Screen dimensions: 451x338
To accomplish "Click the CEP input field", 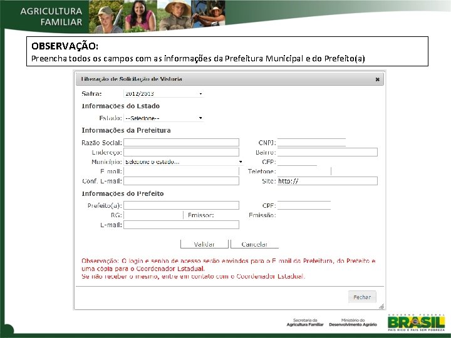I will pos(297,162).
